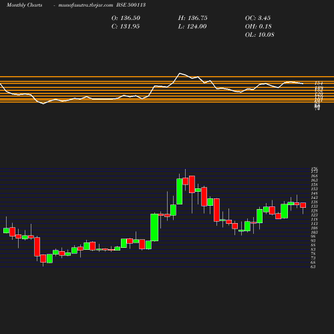Click the 168 price axis label
The height and width of the screenshot is (334, 334).
tap(314, 176)
